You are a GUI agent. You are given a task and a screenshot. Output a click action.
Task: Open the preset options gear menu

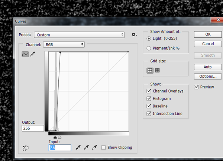pos(134,34)
